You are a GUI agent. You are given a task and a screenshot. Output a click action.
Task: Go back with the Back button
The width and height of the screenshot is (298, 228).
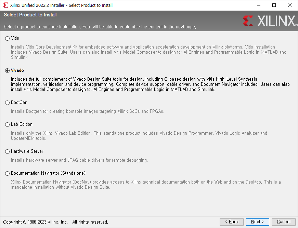[x=232, y=222]
